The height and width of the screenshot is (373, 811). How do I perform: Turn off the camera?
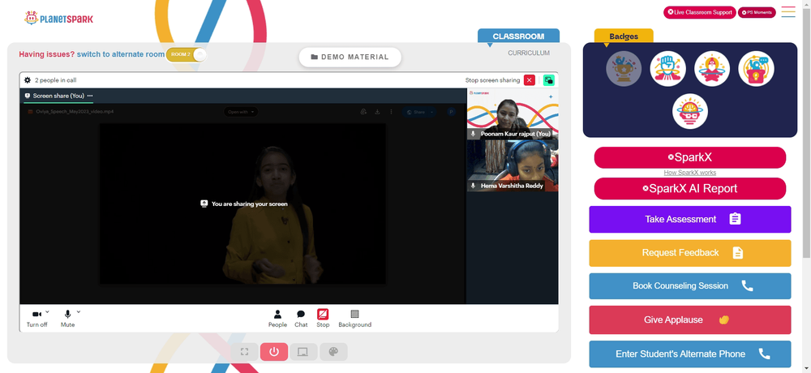36,318
